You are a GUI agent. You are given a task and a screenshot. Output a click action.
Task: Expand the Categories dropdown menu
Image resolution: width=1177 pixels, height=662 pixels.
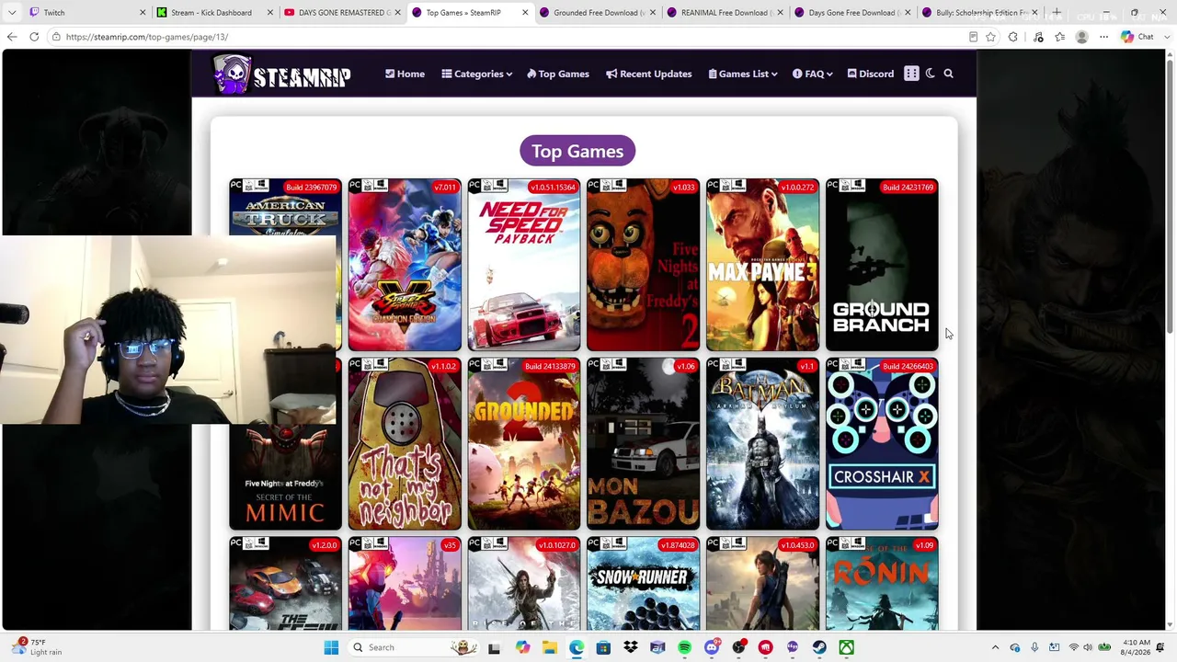pos(476,74)
